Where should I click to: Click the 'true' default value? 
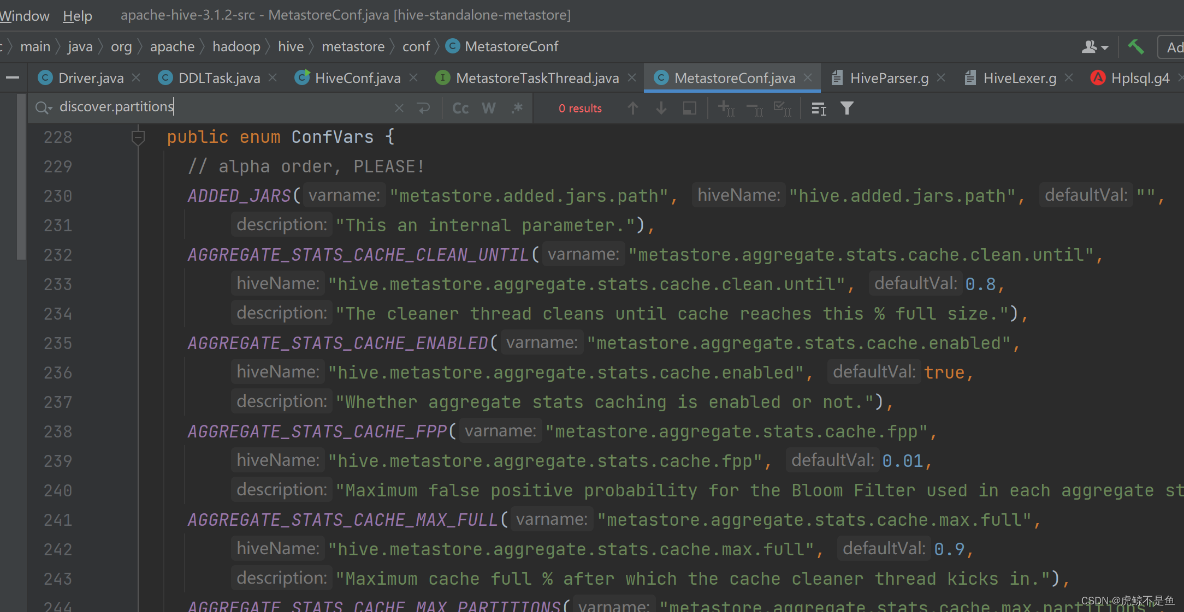[x=944, y=373]
